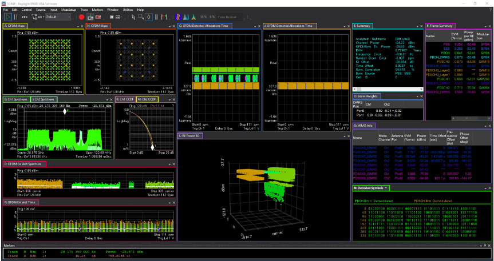Screen dimensions: 494x261
Task: Switch to 'M: Ch2 CCDF' tab
Action: 147,99
